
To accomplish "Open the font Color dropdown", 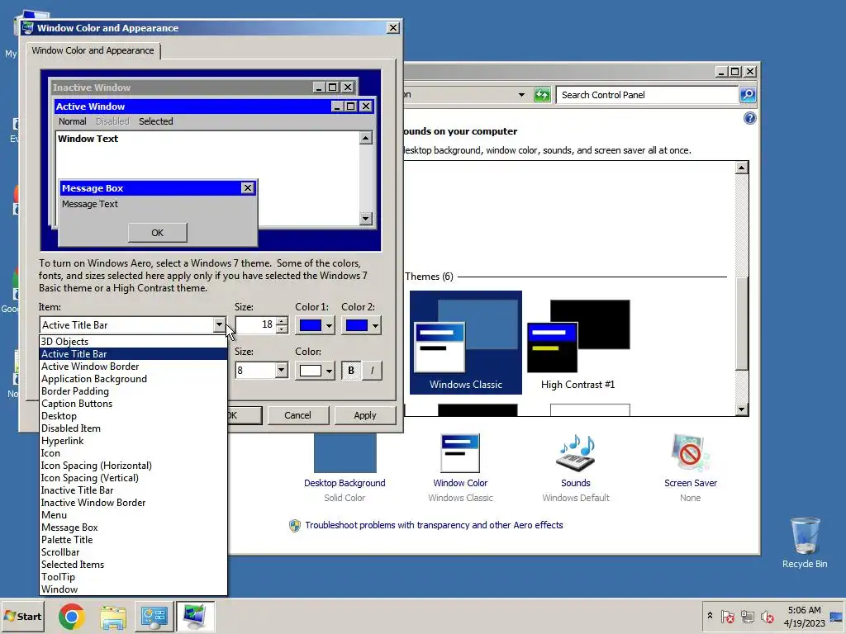I will click(316, 371).
